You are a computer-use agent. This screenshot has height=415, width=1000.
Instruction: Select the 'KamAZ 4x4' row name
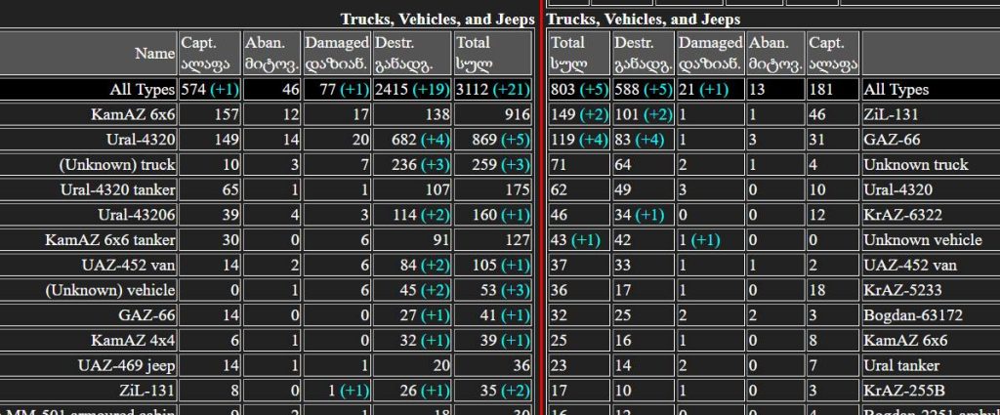pyautogui.click(x=133, y=341)
